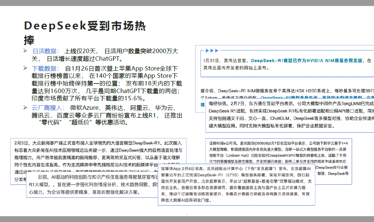Click the "钛媒体App" text
Viewport: 374px width, 222px height.
(171, 169)
